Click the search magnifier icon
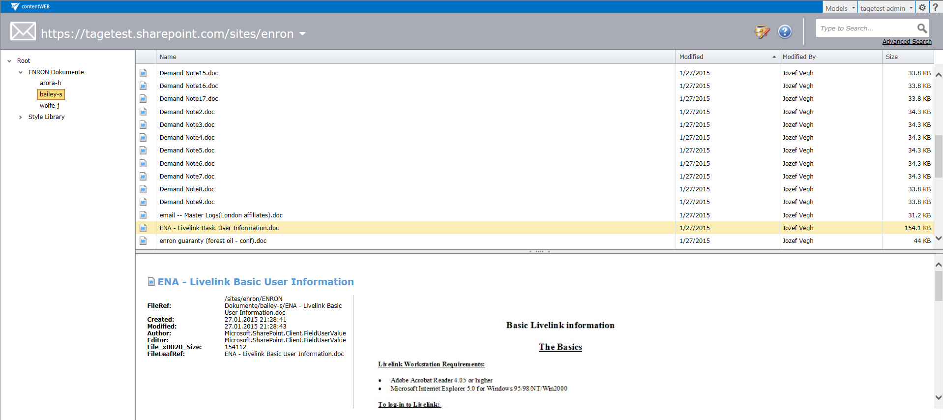This screenshot has width=943, height=420. (922, 28)
